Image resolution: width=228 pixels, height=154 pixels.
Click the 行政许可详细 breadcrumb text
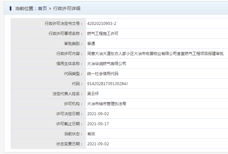click(x=67, y=8)
